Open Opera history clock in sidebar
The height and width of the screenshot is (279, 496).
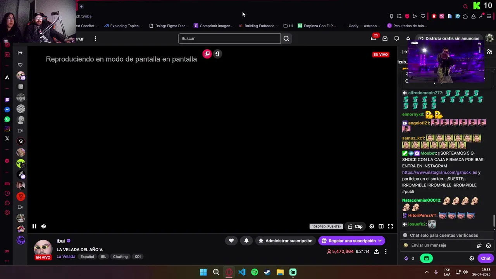pos(7,193)
